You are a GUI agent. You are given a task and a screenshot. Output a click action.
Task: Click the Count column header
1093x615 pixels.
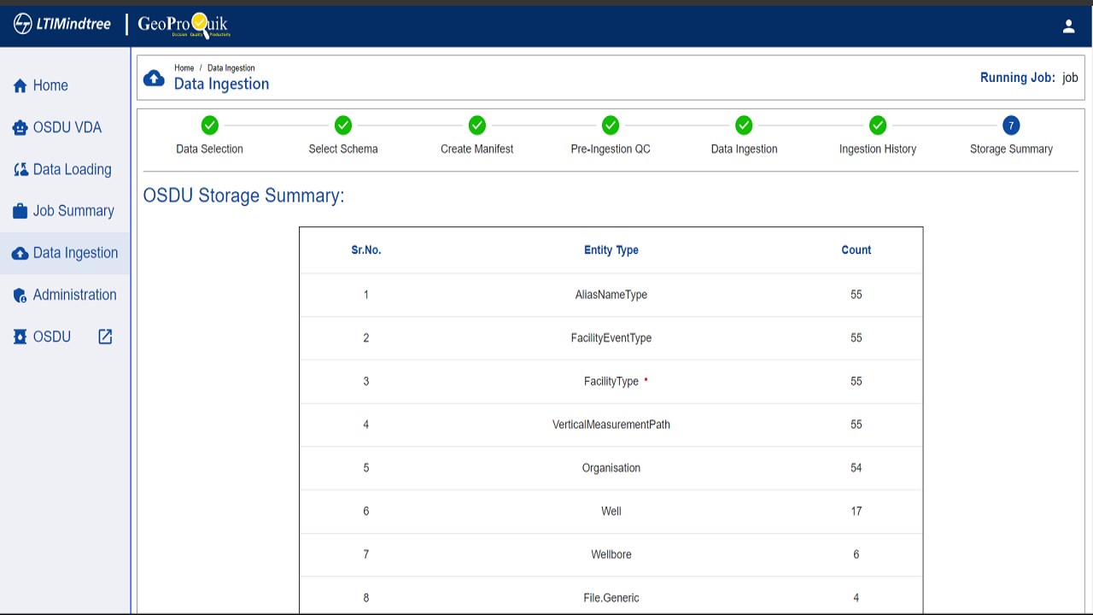click(856, 250)
